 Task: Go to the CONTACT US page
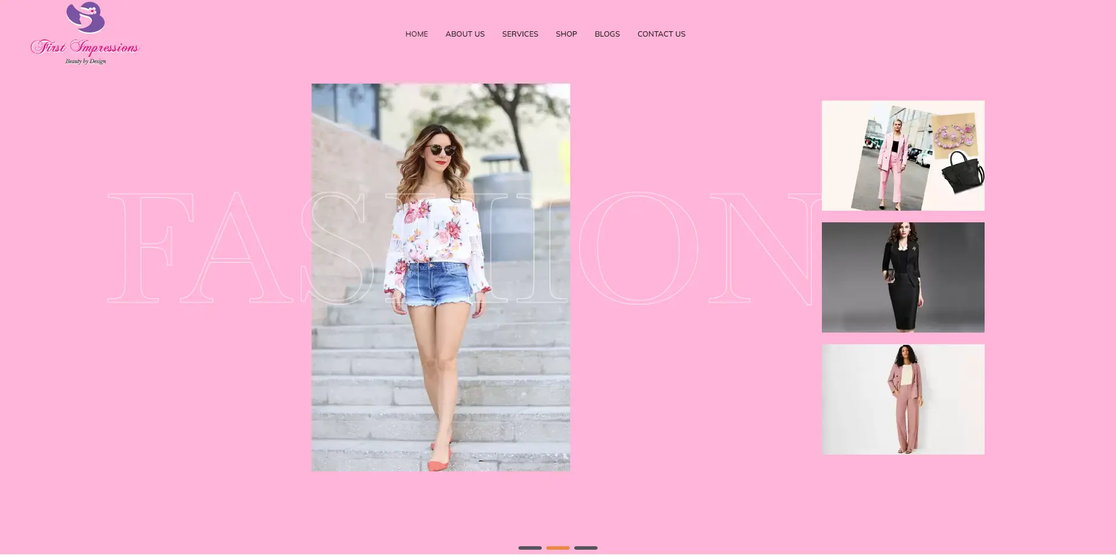coord(661,34)
